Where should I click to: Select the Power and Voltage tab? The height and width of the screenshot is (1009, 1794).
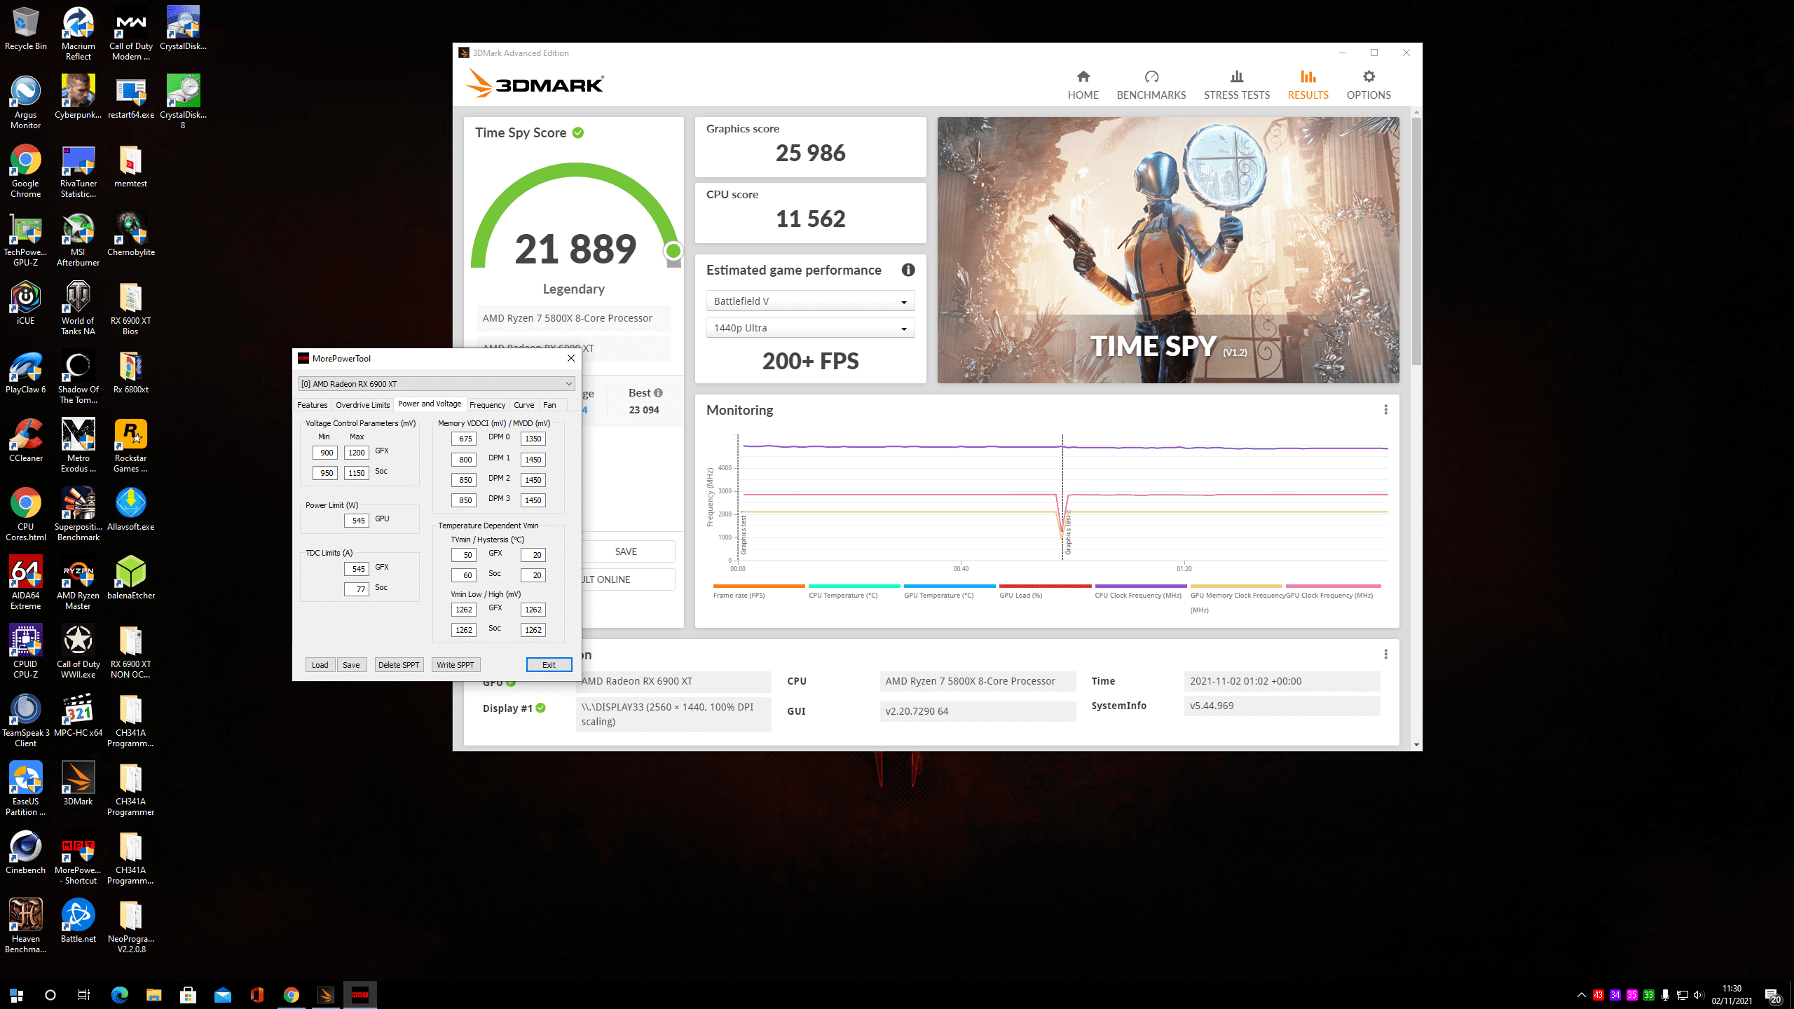[x=430, y=404]
